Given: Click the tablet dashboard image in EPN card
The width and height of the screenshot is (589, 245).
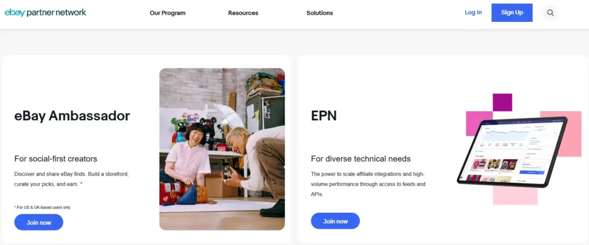Looking at the screenshot, I should pyautogui.click(x=512, y=152).
